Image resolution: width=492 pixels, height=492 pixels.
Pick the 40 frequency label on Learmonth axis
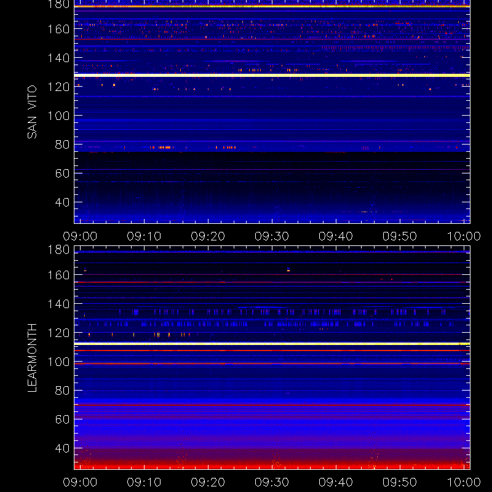(62, 448)
